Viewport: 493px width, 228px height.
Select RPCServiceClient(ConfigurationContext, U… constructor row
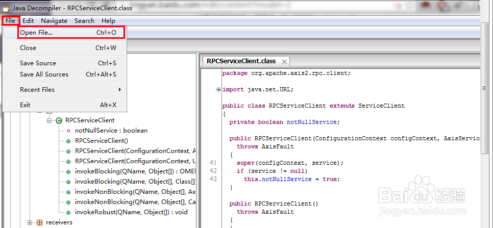tap(135, 161)
